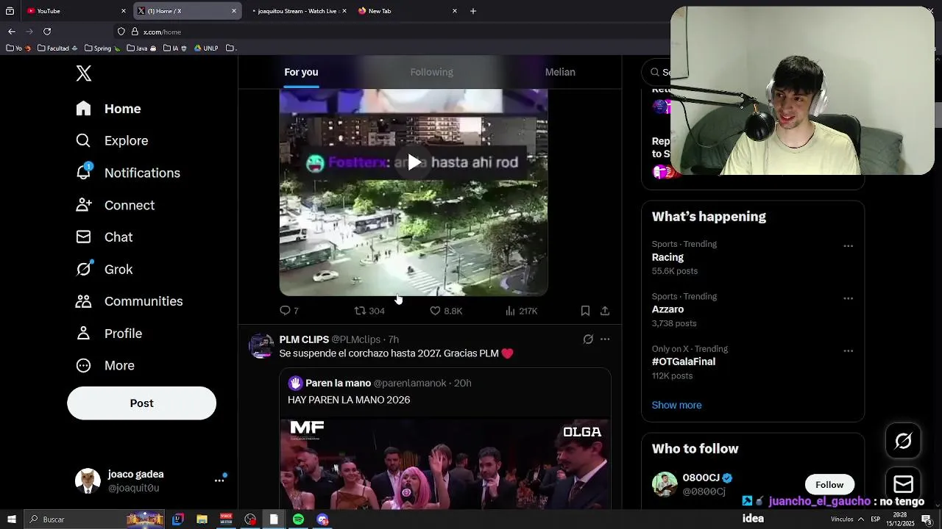Open File Explorer from the taskbar

202,519
